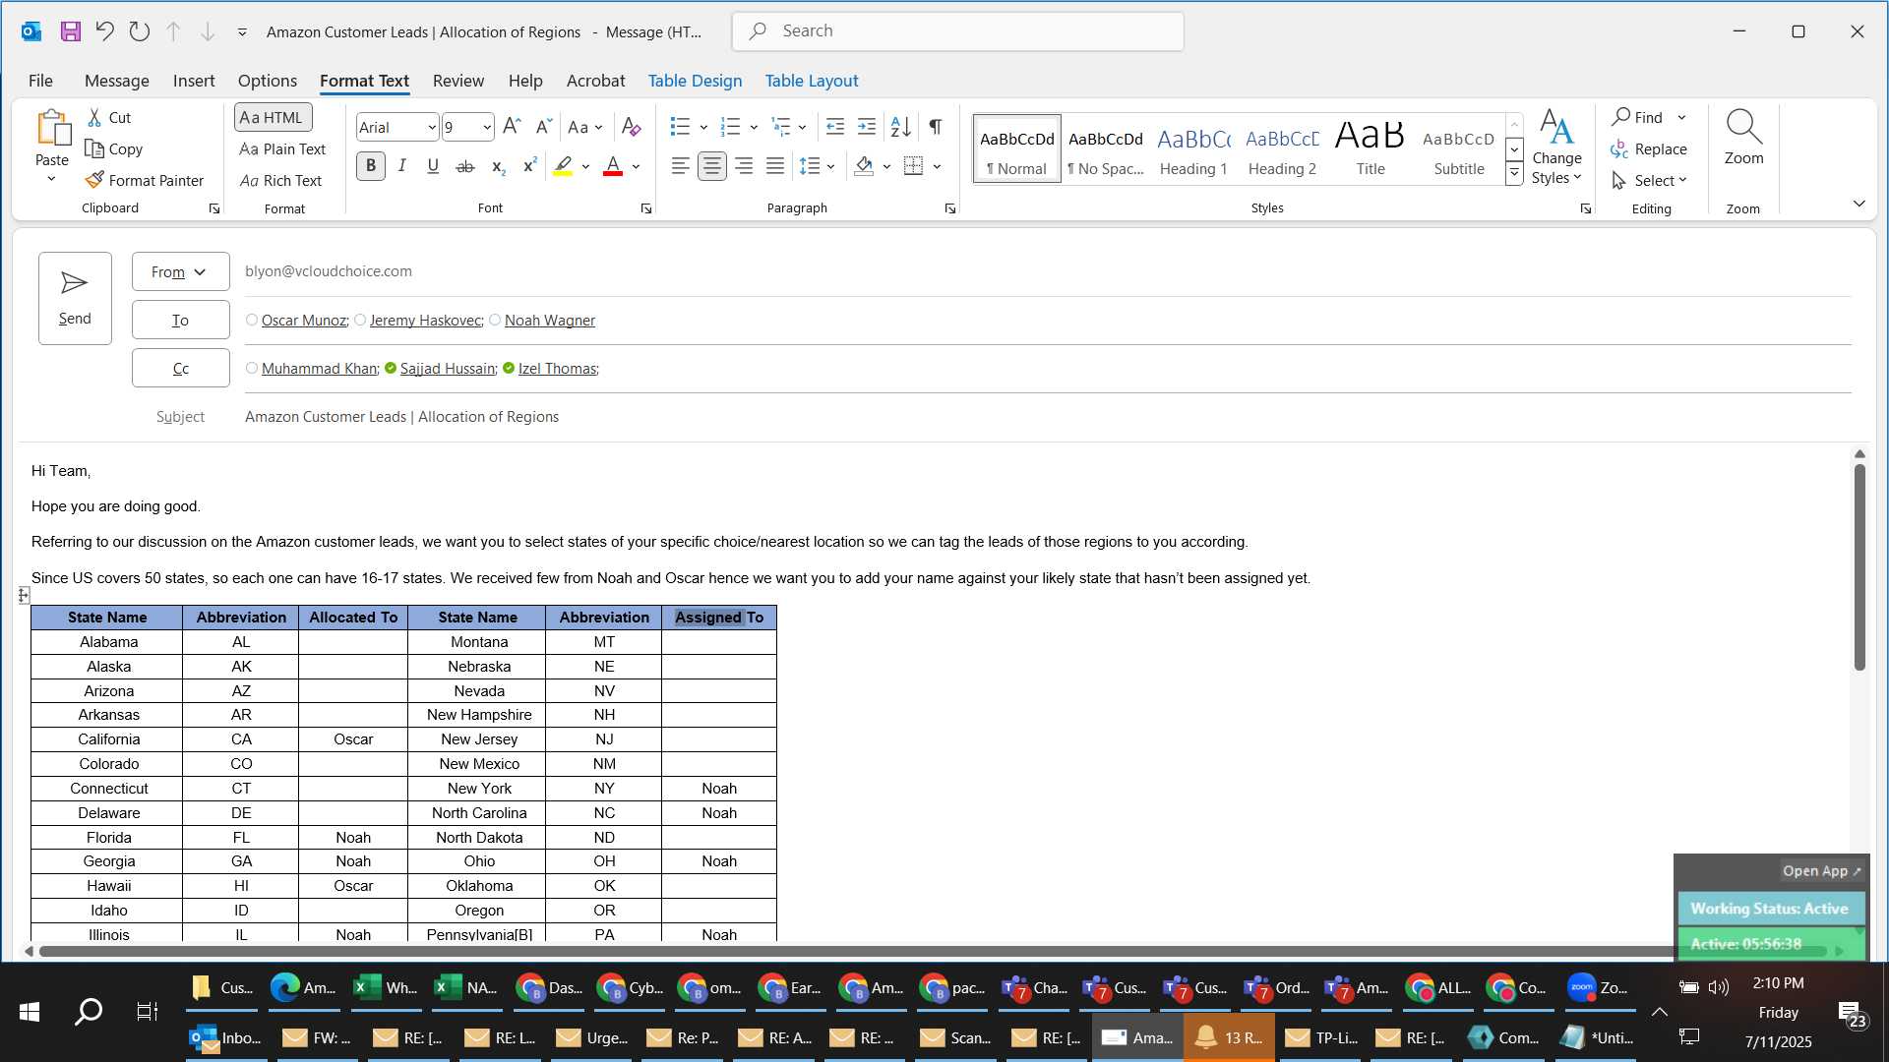Open the bullet list style dropdown arrow
The height and width of the screenshot is (1062, 1889).
pyautogui.click(x=703, y=127)
